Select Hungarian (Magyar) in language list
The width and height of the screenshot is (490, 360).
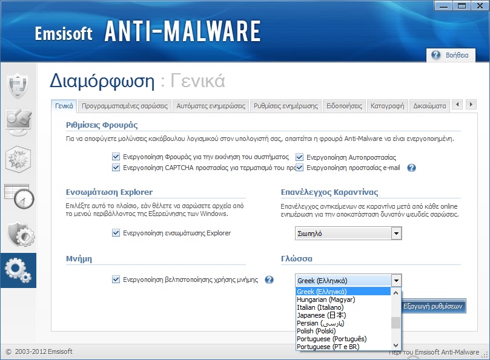pos(343,299)
